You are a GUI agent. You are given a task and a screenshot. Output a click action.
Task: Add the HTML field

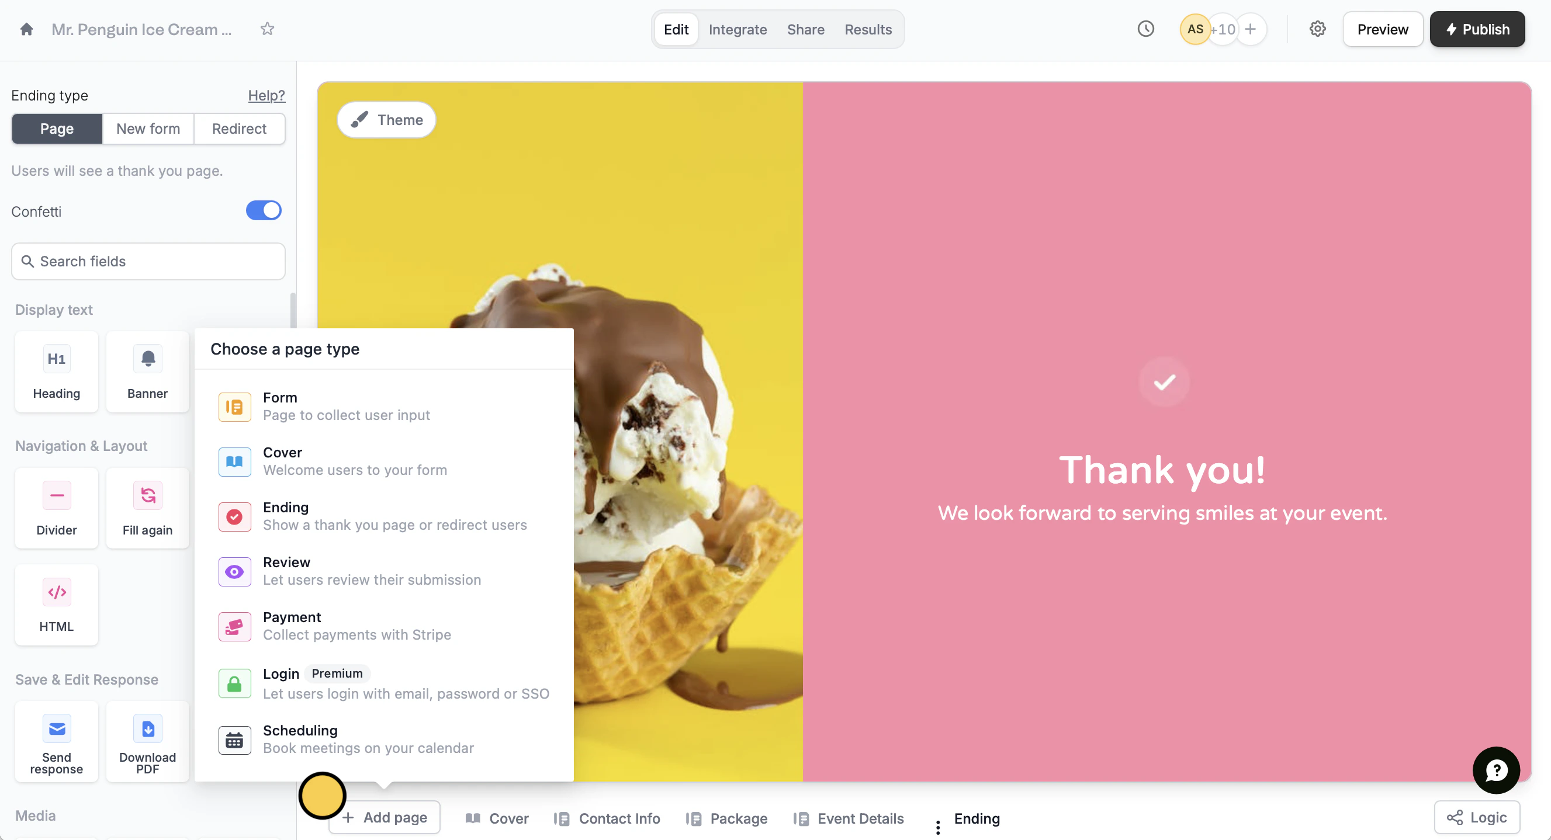(57, 605)
